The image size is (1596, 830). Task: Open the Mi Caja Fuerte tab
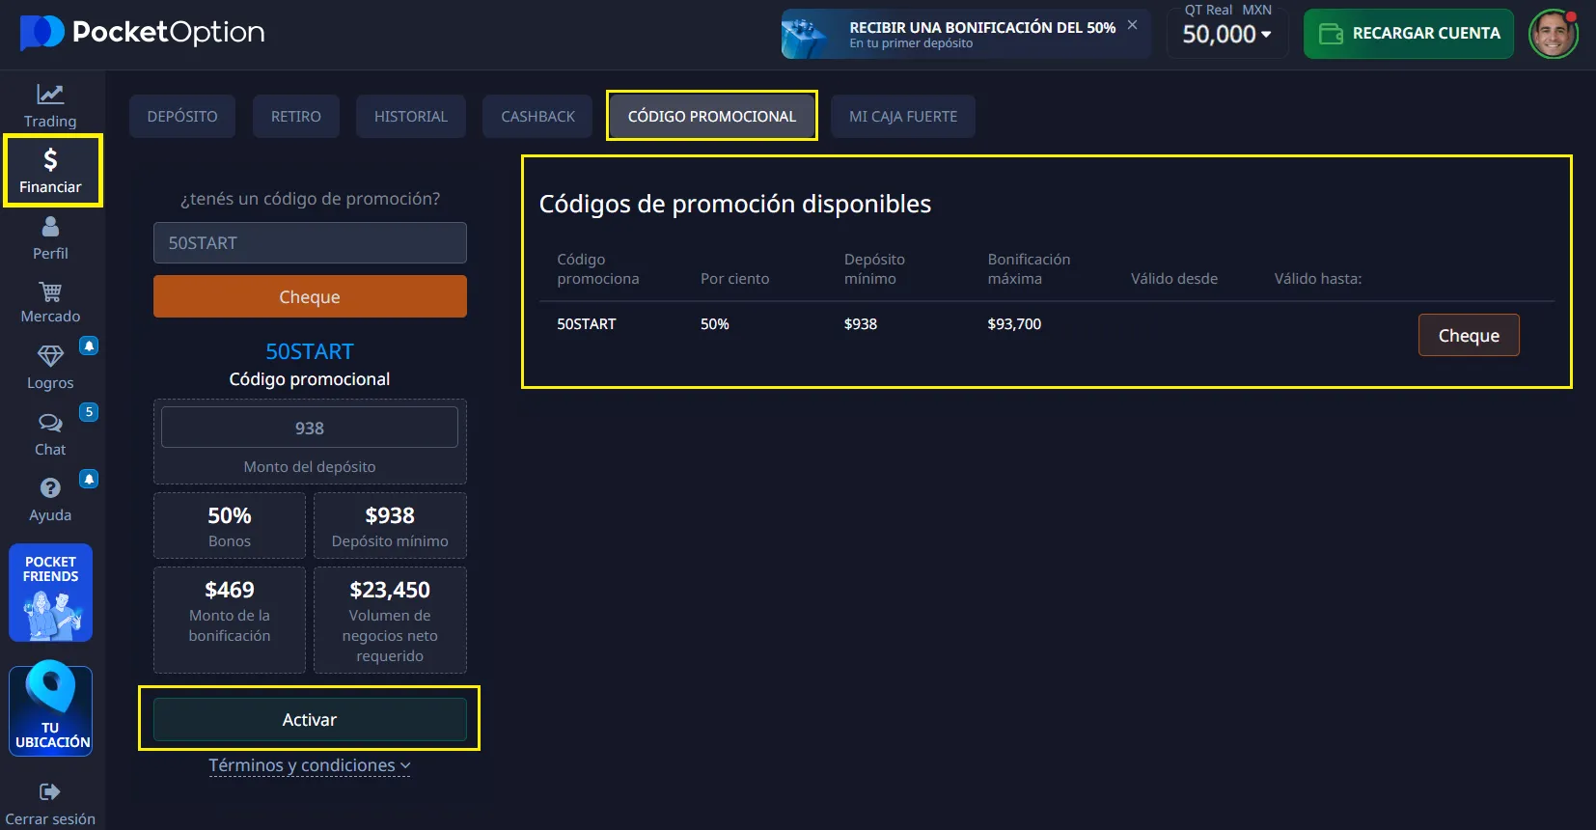(903, 117)
